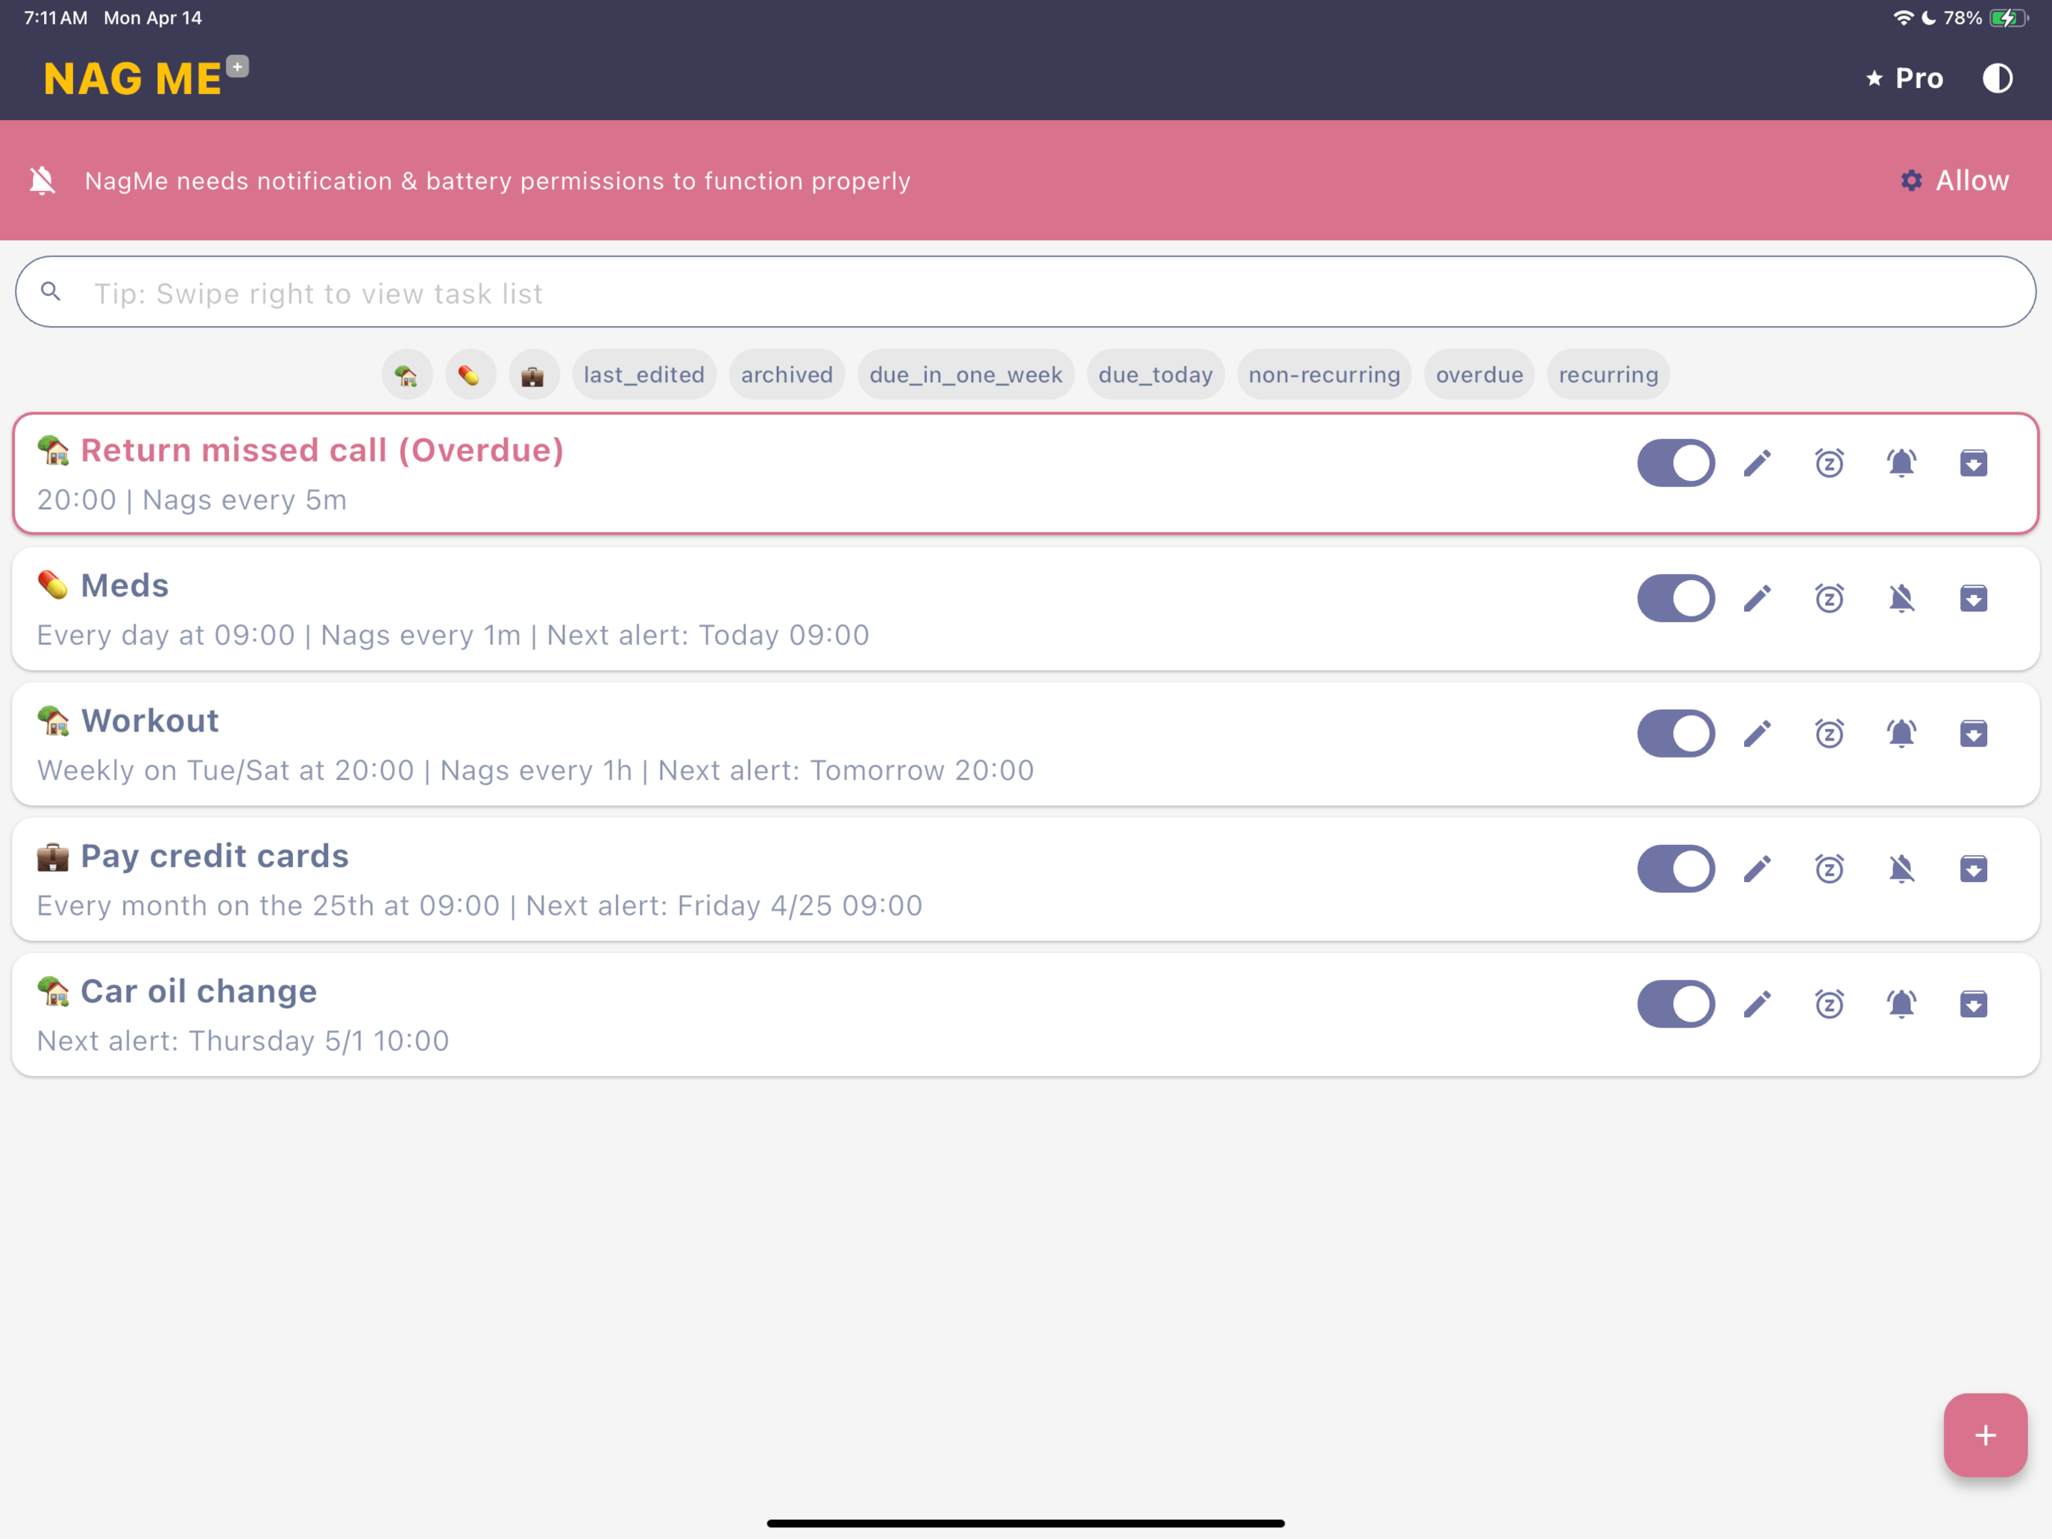Image resolution: width=2052 pixels, height=1539 pixels.
Task: Click the 7:11 AM clock
Action: coord(56,18)
